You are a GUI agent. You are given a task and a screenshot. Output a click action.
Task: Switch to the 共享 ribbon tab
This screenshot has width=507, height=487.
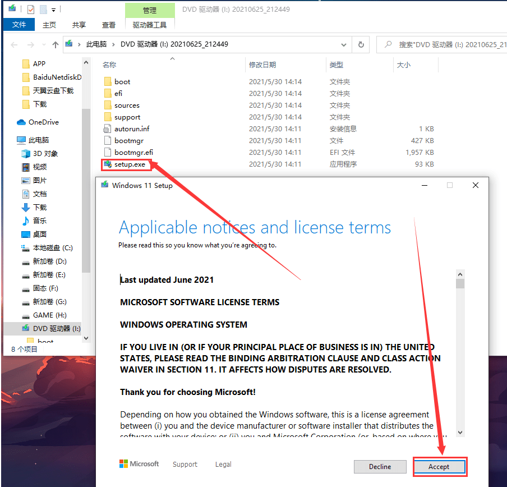[79, 25]
